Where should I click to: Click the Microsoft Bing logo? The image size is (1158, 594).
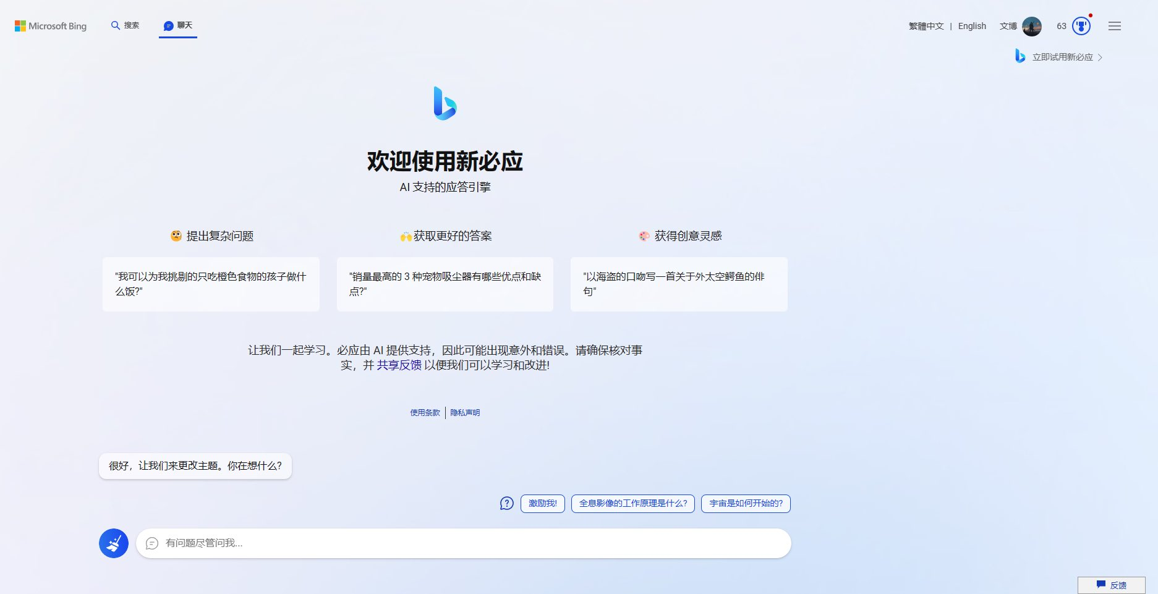point(51,26)
